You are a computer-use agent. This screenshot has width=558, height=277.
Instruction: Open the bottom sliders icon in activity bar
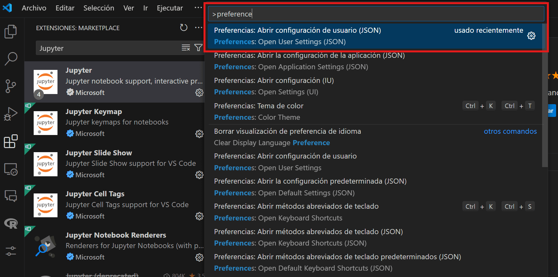click(x=11, y=251)
